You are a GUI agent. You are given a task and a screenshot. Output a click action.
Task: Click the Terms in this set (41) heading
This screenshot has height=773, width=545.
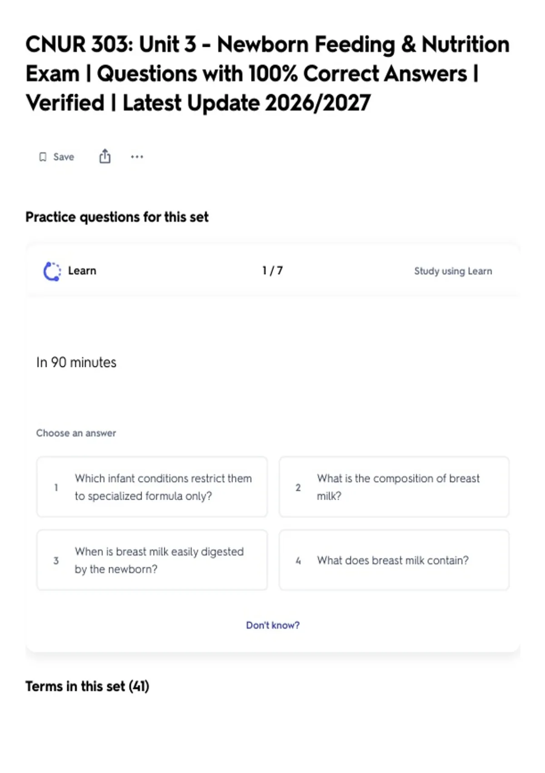tap(87, 686)
